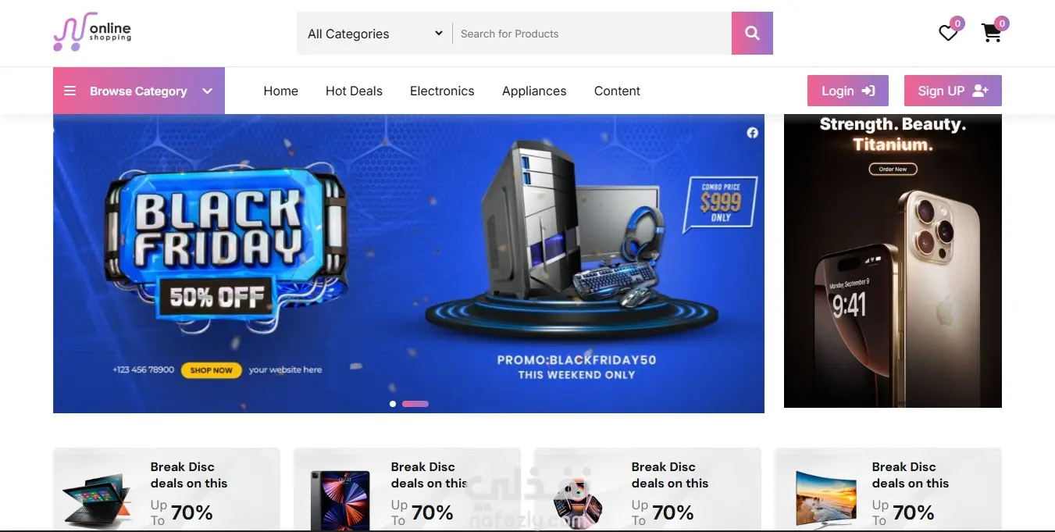Screen dimensions: 1055x532
Task: Expand the All Categories dropdown
Action: (x=375, y=34)
